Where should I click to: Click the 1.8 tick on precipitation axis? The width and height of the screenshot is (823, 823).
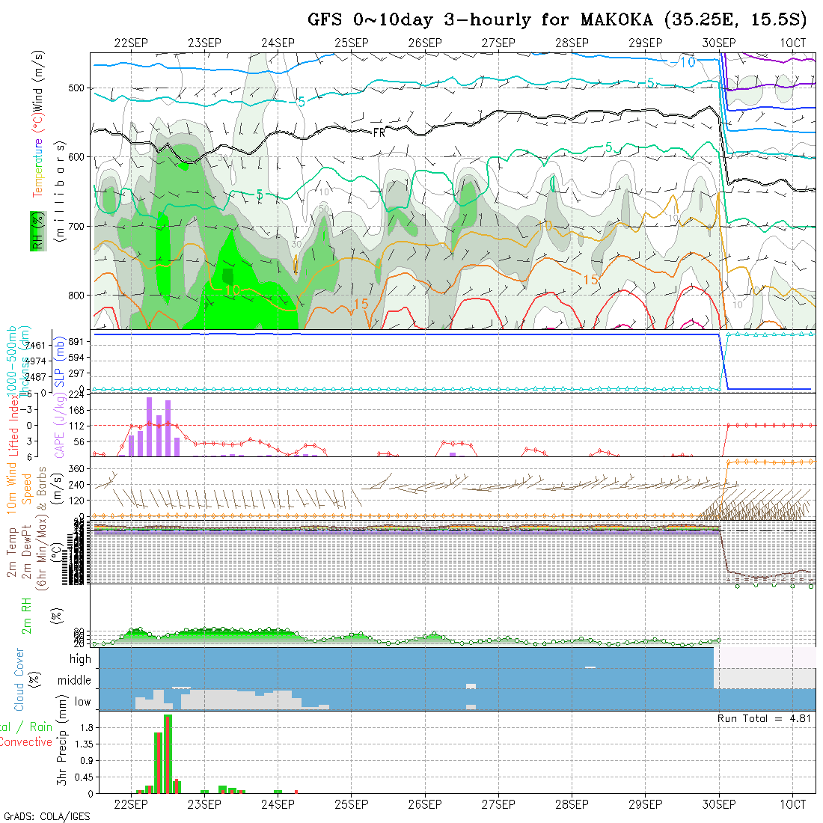coord(85,727)
